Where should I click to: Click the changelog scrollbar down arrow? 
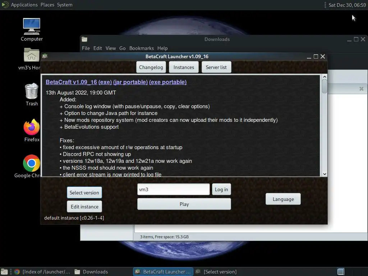pos(325,174)
